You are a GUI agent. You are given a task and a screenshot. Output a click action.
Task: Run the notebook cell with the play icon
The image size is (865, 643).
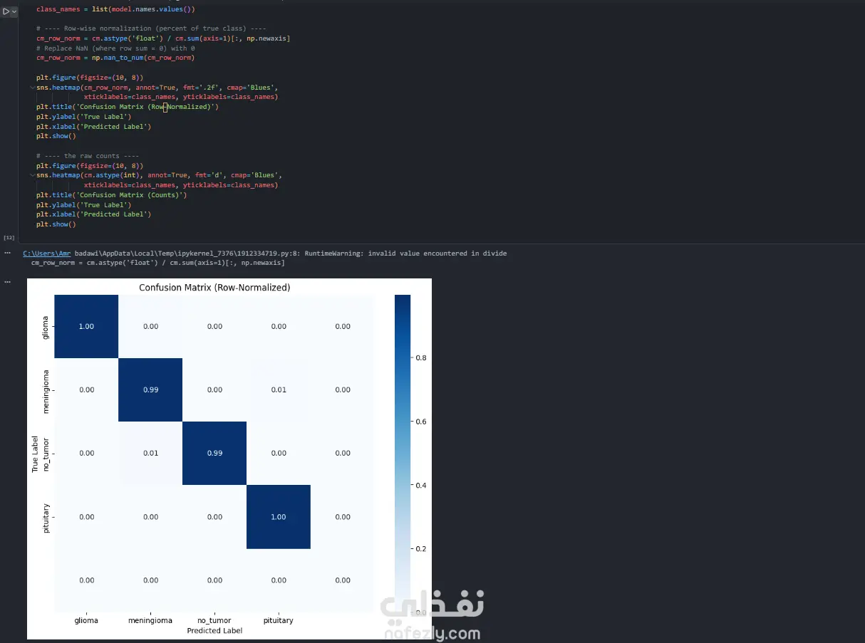(x=6, y=11)
